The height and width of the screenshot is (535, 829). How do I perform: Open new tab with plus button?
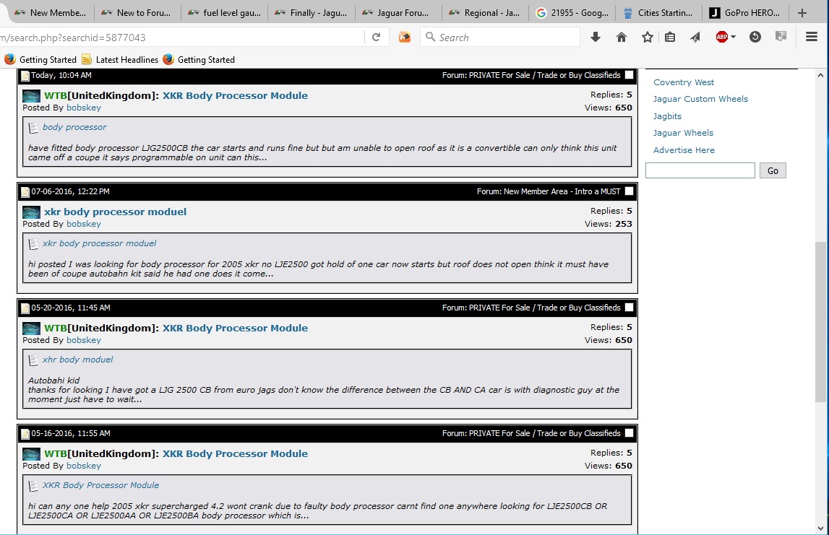[802, 13]
